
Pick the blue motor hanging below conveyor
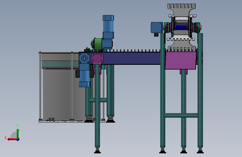pyautogui.click(x=84, y=75)
